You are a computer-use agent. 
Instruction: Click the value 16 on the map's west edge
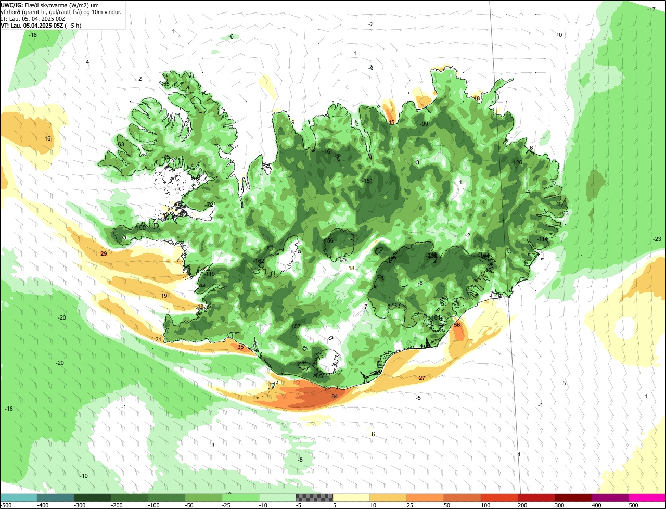(48, 138)
